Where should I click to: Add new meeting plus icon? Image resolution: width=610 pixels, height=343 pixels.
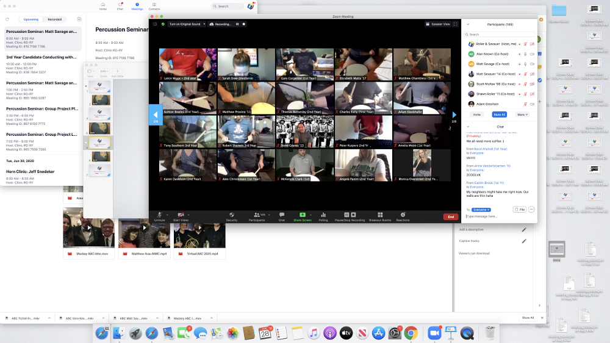point(79,19)
